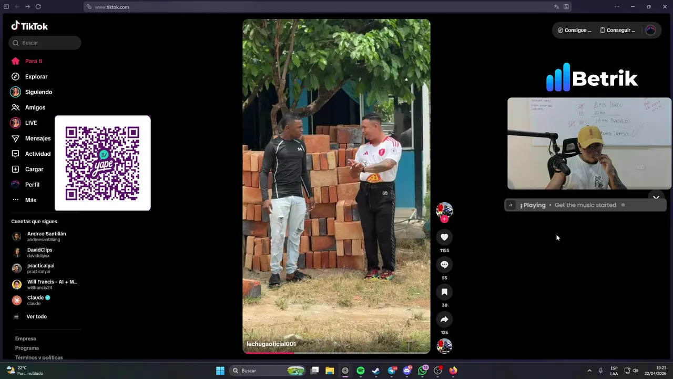The image size is (673, 379).
Task: Open the reader view icon in address bar
Action: tap(566, 7)
